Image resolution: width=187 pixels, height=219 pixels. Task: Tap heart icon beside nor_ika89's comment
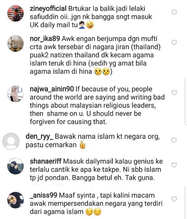click(x=174, y=42)
